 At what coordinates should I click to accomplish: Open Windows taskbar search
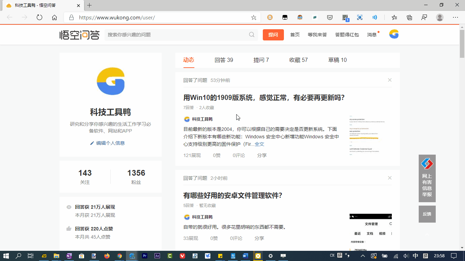coord(19,256)
